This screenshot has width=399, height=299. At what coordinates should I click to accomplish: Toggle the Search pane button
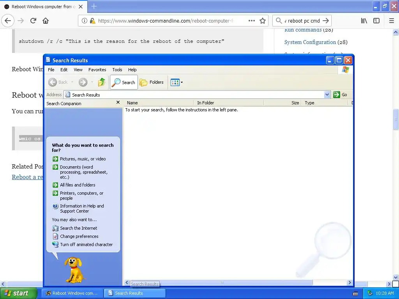click(124, 82)
